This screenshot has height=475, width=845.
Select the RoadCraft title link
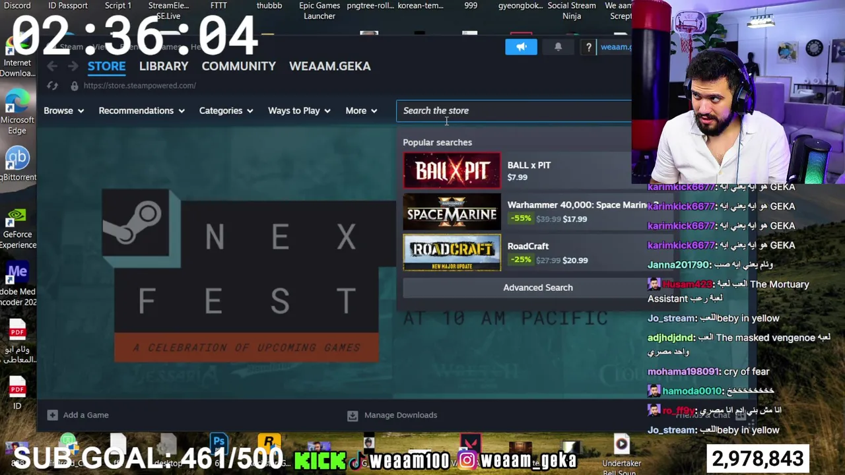click(x=528, y=246)
